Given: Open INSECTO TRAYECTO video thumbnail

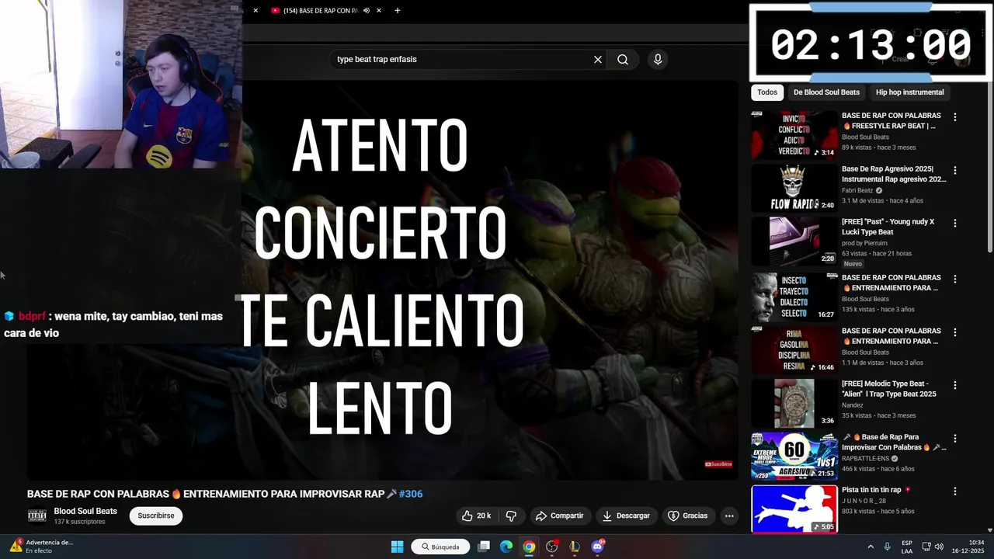Looking at the screenshot, I should point(794,297).
